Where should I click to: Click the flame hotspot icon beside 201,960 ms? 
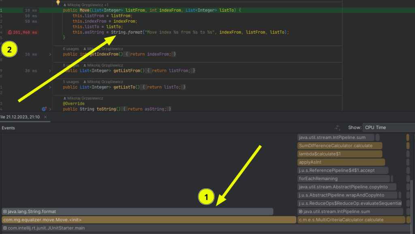(10, 32)
